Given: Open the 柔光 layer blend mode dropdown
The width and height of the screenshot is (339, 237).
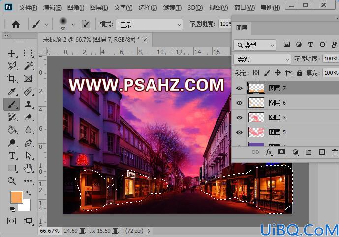Looking at the screenshot, I should [x=262, y=59].
